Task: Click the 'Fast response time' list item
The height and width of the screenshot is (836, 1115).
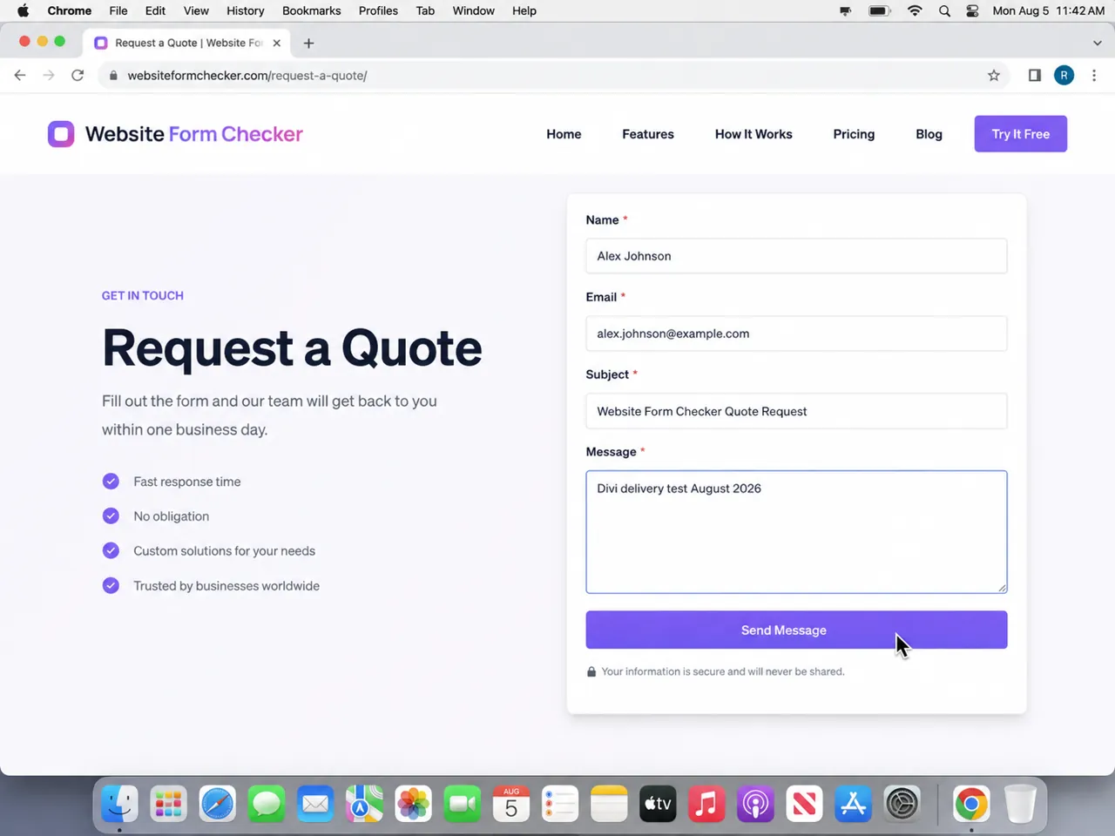Action: [x=187, y=482]
